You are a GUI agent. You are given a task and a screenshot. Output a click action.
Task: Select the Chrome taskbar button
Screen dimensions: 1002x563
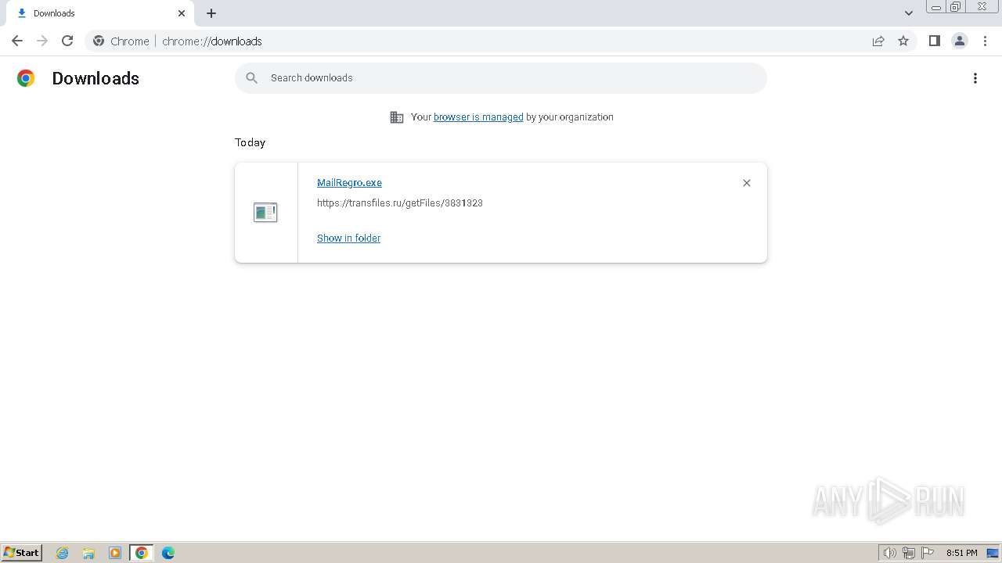(x=142, y=553)
